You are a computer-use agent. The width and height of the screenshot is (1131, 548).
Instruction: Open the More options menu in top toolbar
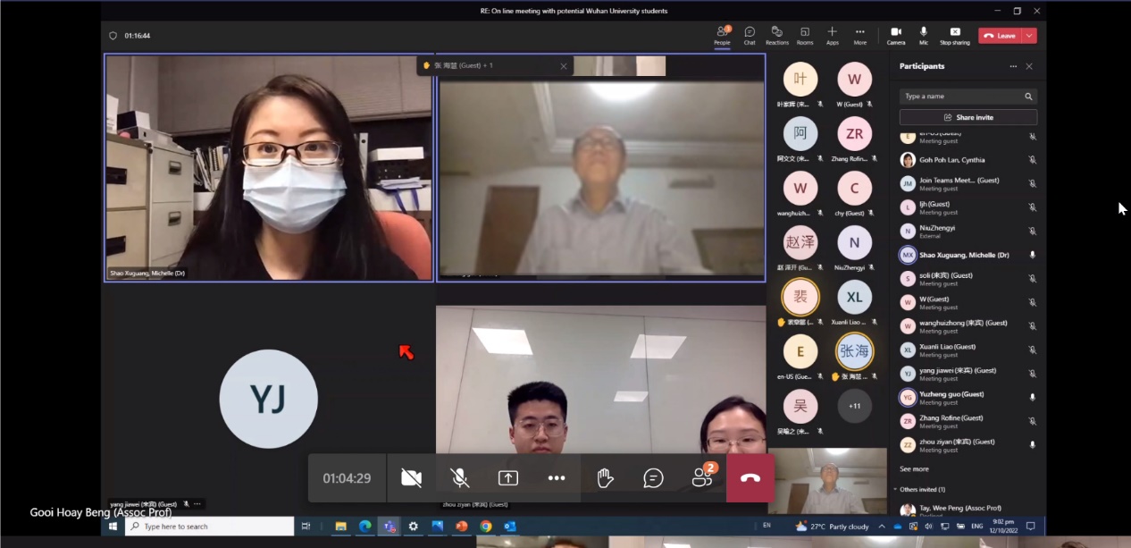859,35
